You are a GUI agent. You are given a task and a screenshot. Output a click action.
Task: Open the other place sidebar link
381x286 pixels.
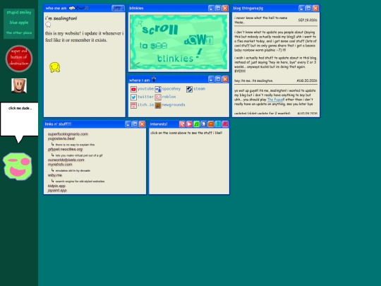point(19,32)
